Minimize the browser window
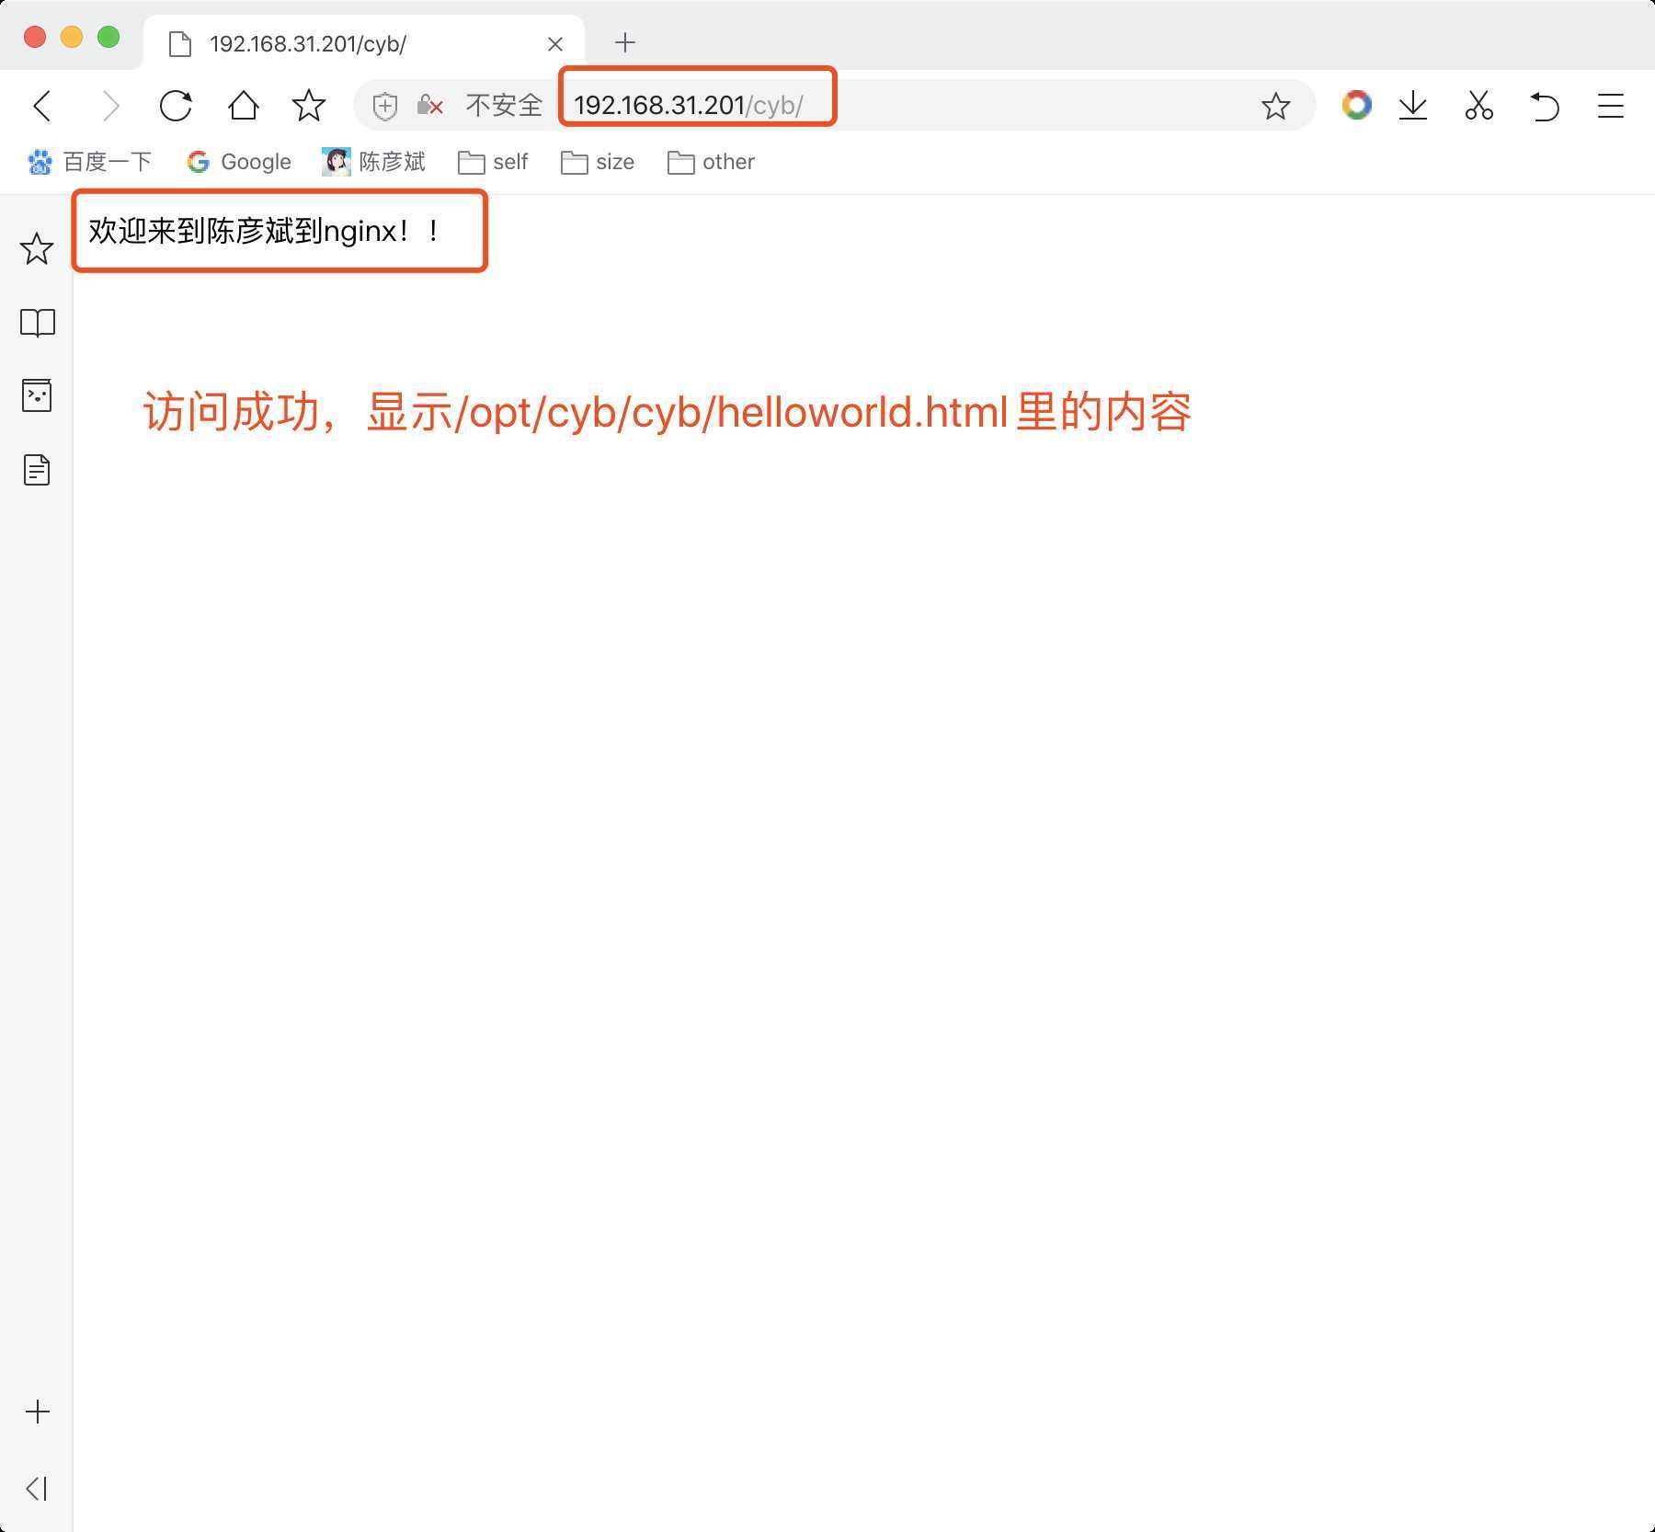The width and height of the screenshot is (1655, 1532). click(72, 37)
